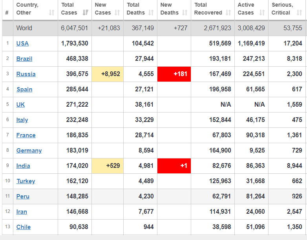Click the Serious, Critical sort icon
This screenshot has height=240, width=307.
(x=302, y=13)
